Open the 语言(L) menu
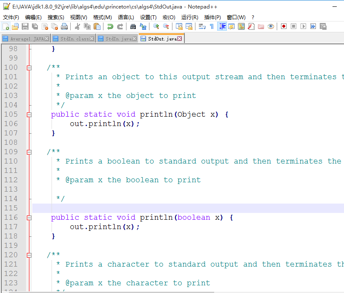The height and width of the screenshot is (293, 344). pyautogui.click(x=126, y=17)
